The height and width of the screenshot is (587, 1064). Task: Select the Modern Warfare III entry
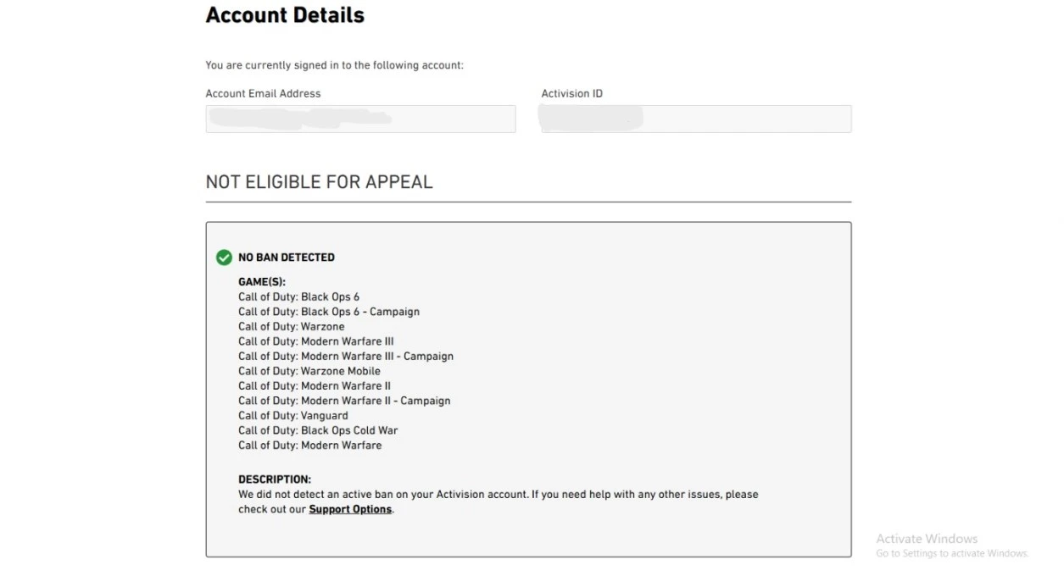(315, 341)
